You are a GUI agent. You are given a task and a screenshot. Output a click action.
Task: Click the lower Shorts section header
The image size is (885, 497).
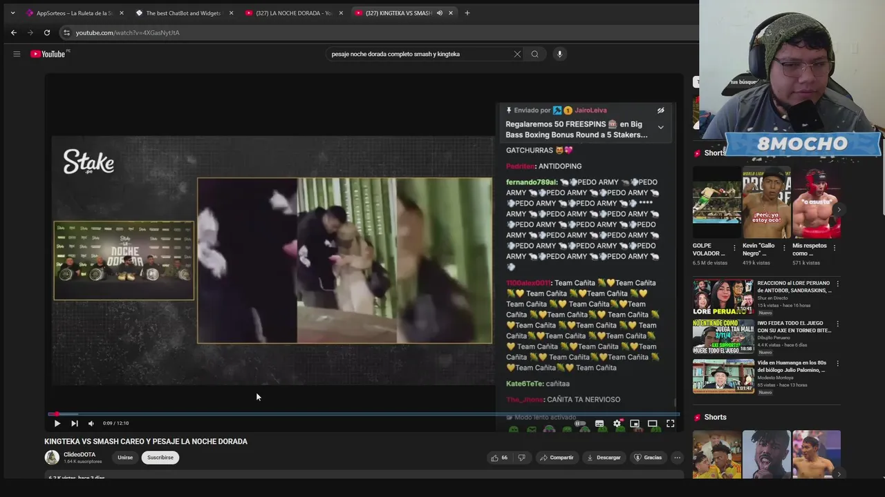[715, 417]
